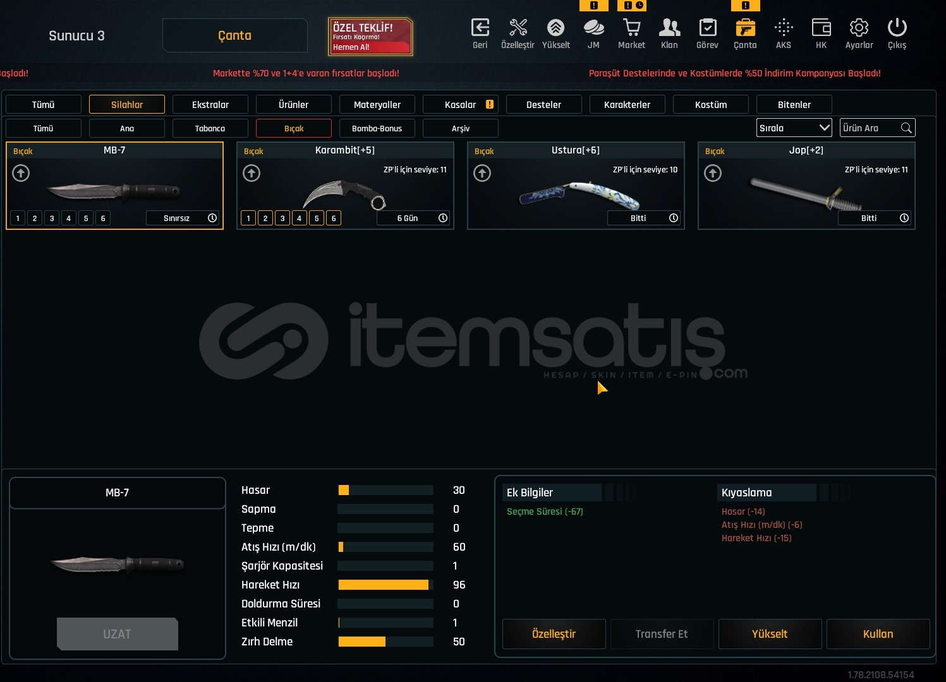Viewport: 946px width, 682px height.
Task: Open the AKS icon
Action: (784, 28)
